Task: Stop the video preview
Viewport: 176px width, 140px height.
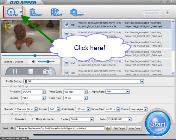Action: click(x=31, y=71)
